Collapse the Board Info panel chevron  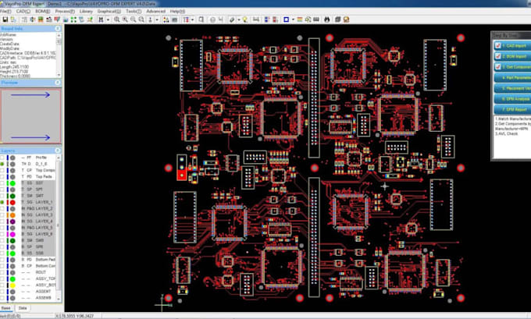(x=58, y=29)
